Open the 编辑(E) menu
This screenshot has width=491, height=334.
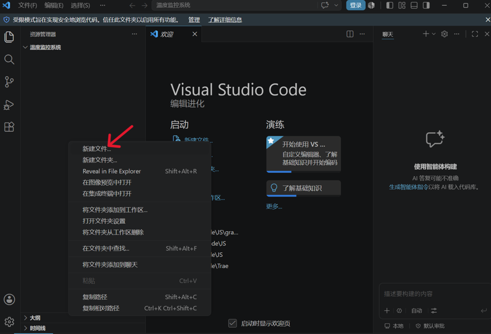pos(54,5)
